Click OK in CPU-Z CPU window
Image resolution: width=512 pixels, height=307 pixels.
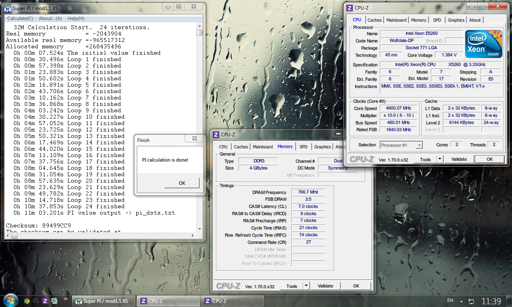coord(490,159)
